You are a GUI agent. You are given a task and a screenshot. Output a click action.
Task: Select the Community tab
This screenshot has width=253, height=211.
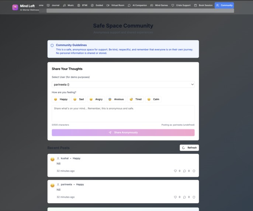[x=224, y=5]
